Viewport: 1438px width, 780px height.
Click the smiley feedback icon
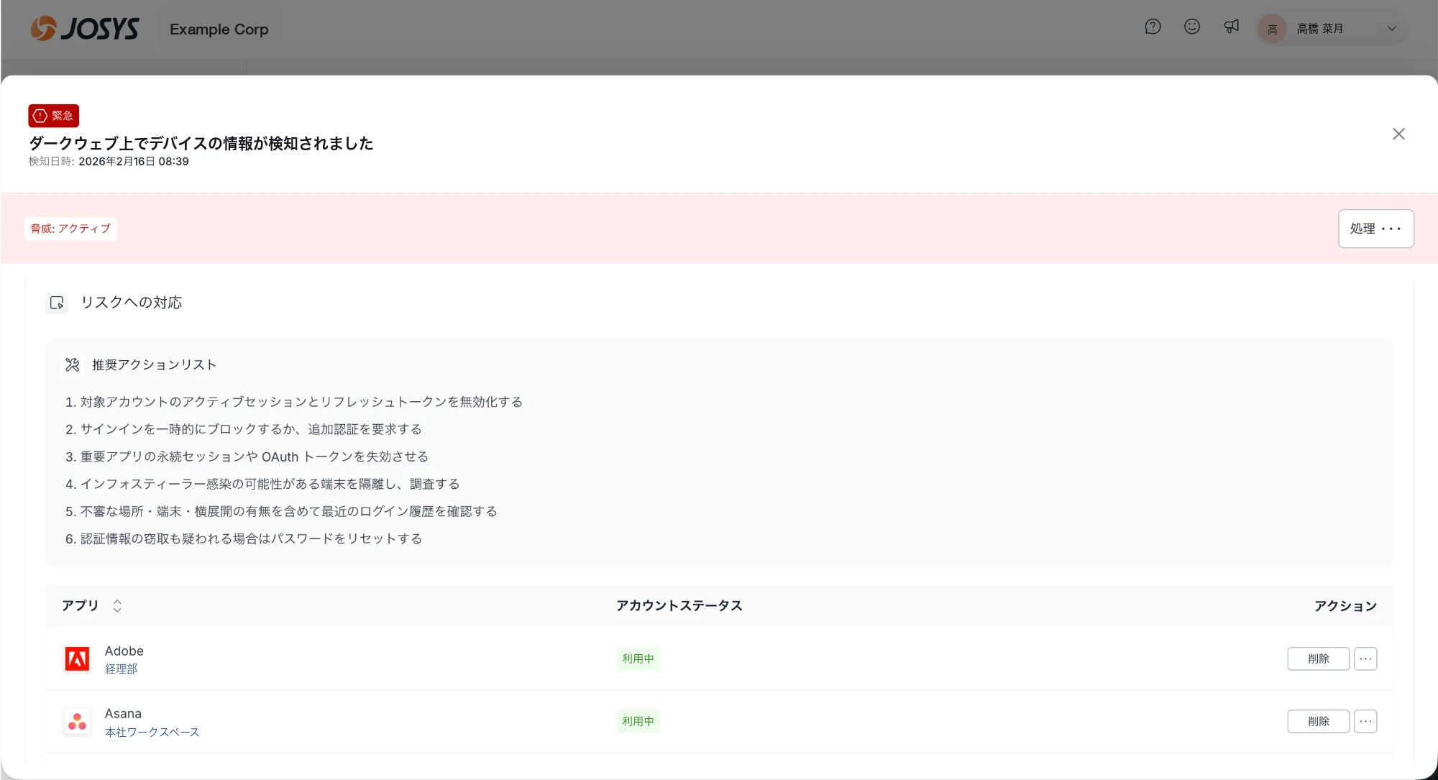point(1192,27)
